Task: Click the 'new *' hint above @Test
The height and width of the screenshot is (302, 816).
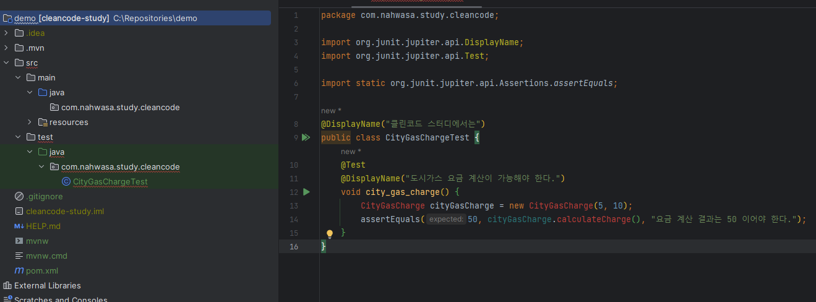Action: tap(351, 152)
